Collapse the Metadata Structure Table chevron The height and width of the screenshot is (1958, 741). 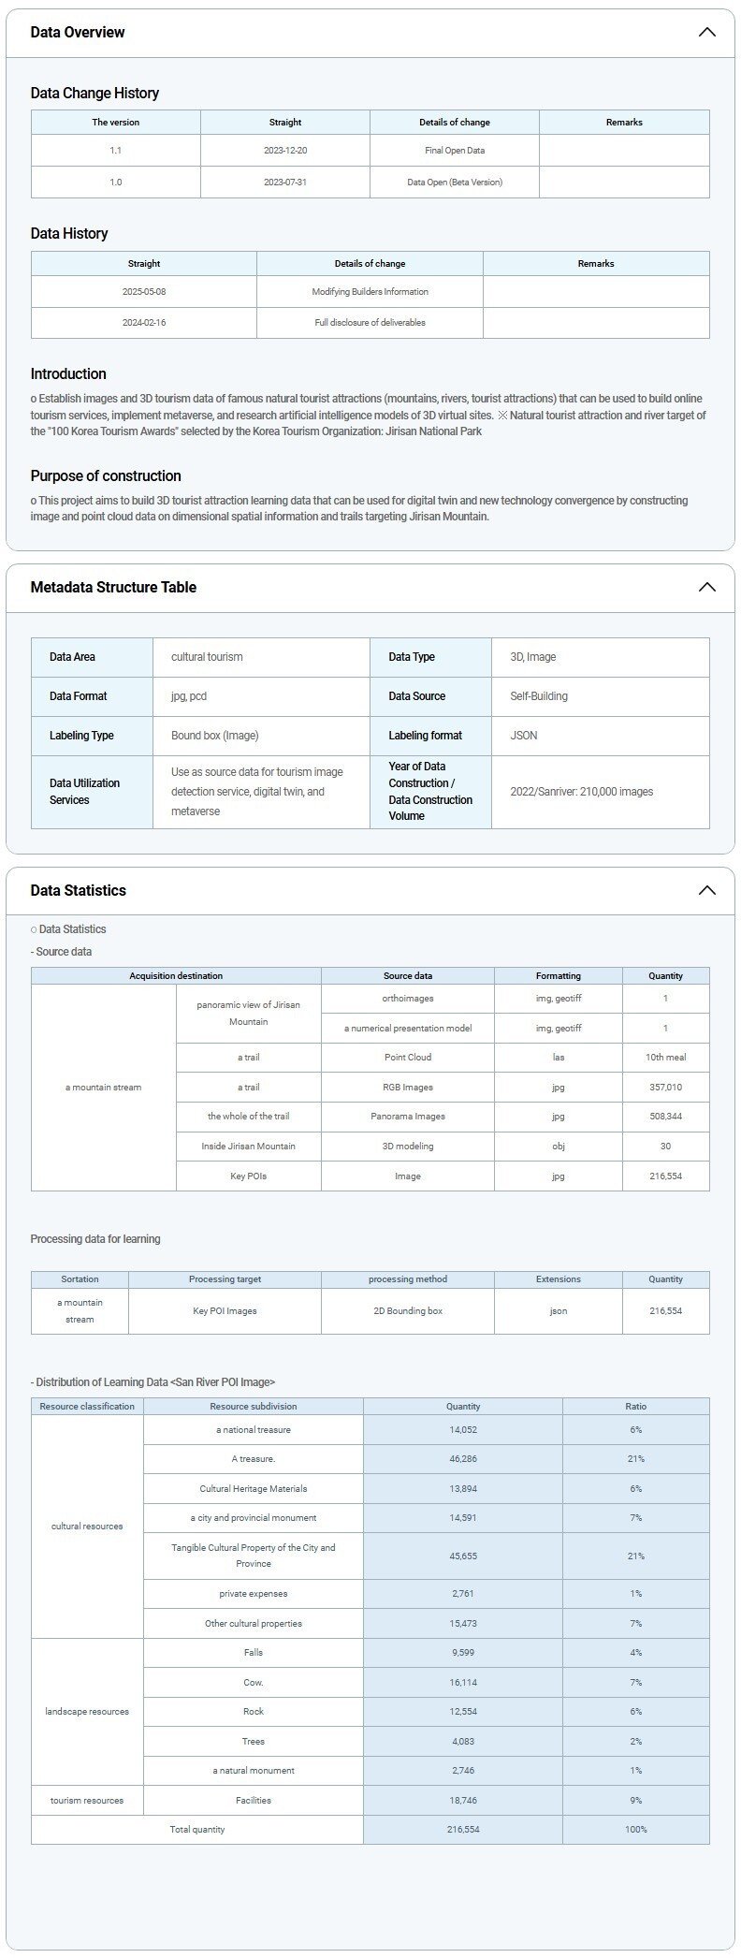pyautogui.click(x=706, y=587)
